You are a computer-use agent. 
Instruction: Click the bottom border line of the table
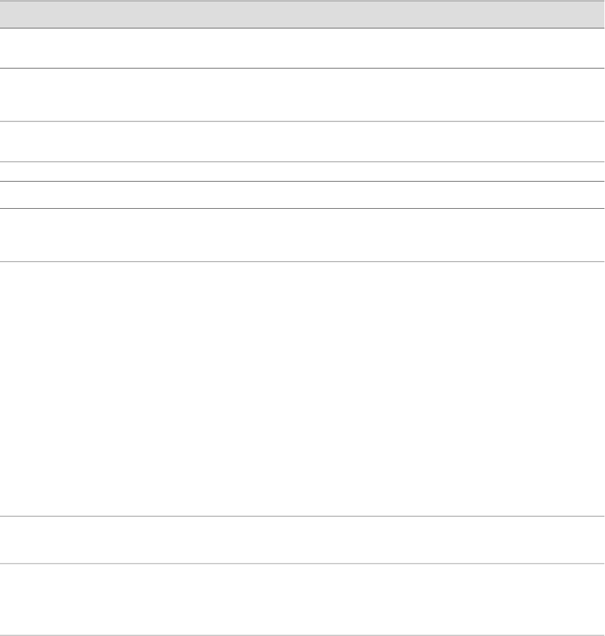coord(302,635)
